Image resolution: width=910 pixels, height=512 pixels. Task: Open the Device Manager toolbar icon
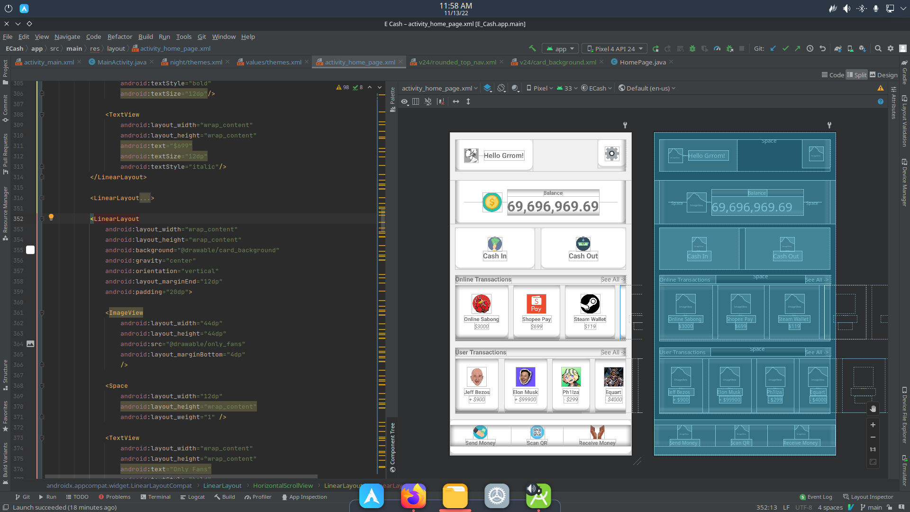click(x=850, y=48)
